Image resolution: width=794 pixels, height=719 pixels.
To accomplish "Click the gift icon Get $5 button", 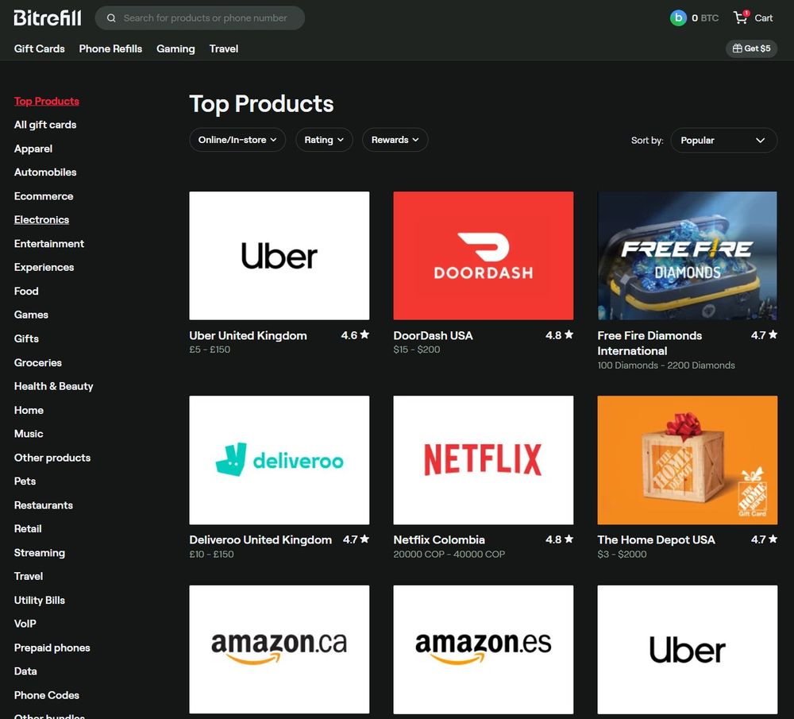I will tap(751, 48).
